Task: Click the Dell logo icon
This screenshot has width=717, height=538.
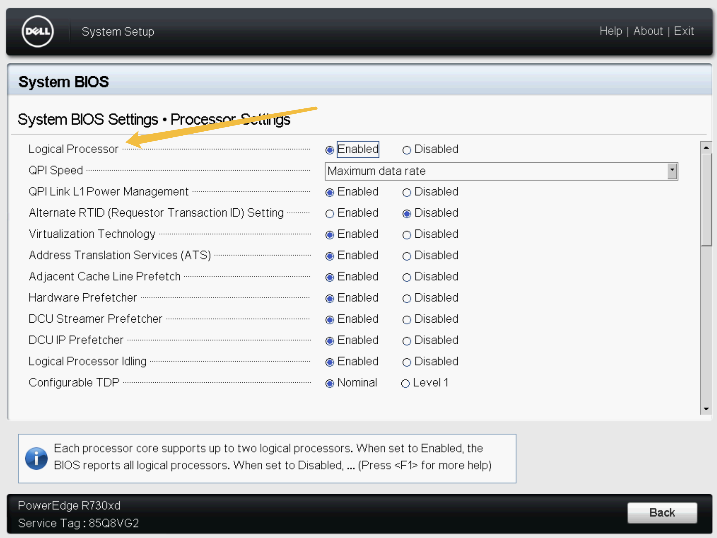Action: pos(38,32)
